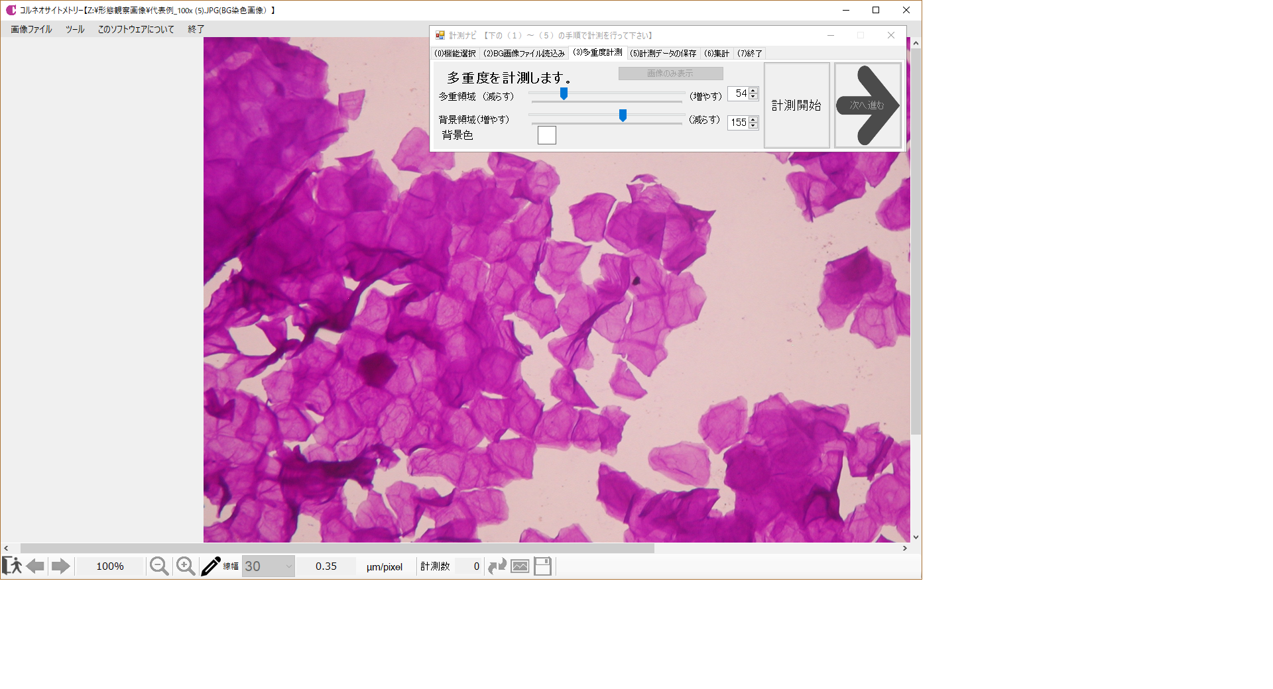Click the left arrow back icon

36,566
